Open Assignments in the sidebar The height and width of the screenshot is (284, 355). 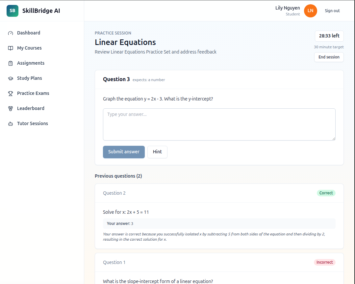click(x=31, y=63)
